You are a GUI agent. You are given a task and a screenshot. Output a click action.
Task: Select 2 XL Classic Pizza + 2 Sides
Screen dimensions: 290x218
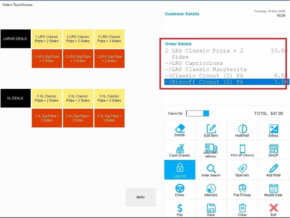pyautogui.click(x=78, y=98)
